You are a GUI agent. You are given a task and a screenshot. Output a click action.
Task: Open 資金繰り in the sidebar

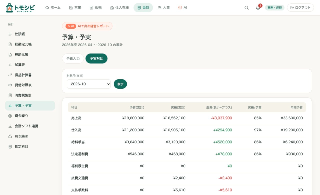[30, 116]
